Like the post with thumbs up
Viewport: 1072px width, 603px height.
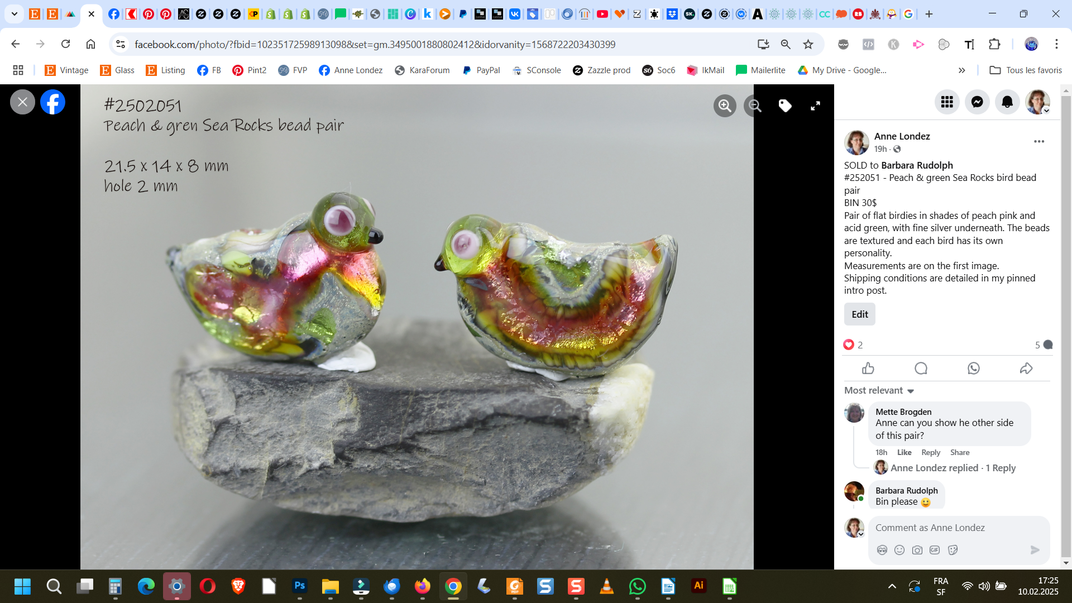point(868,368)
